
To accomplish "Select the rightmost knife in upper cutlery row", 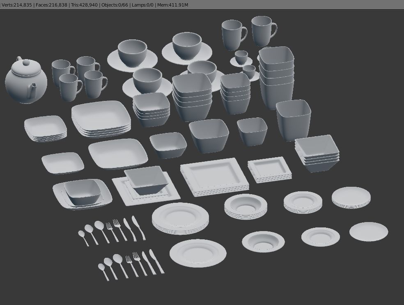I will [x=139, y=228].
